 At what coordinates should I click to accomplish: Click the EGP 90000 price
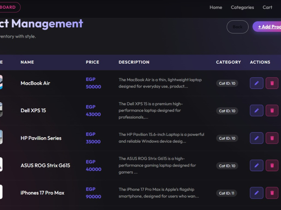pyautogui.click(x=93, y=193)
